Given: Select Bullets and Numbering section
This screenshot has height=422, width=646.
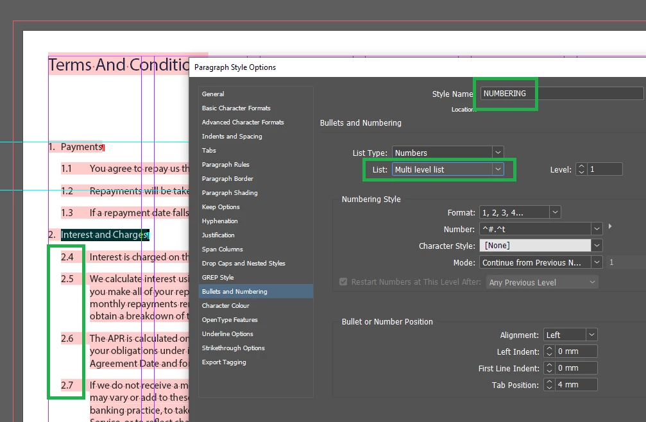Looking at the screenshot, I should coord(256,292).
